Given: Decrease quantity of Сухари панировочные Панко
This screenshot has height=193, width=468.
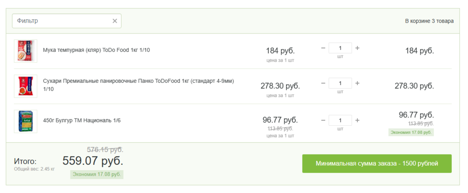Looking at the screenshot, I should coord(323,83).
